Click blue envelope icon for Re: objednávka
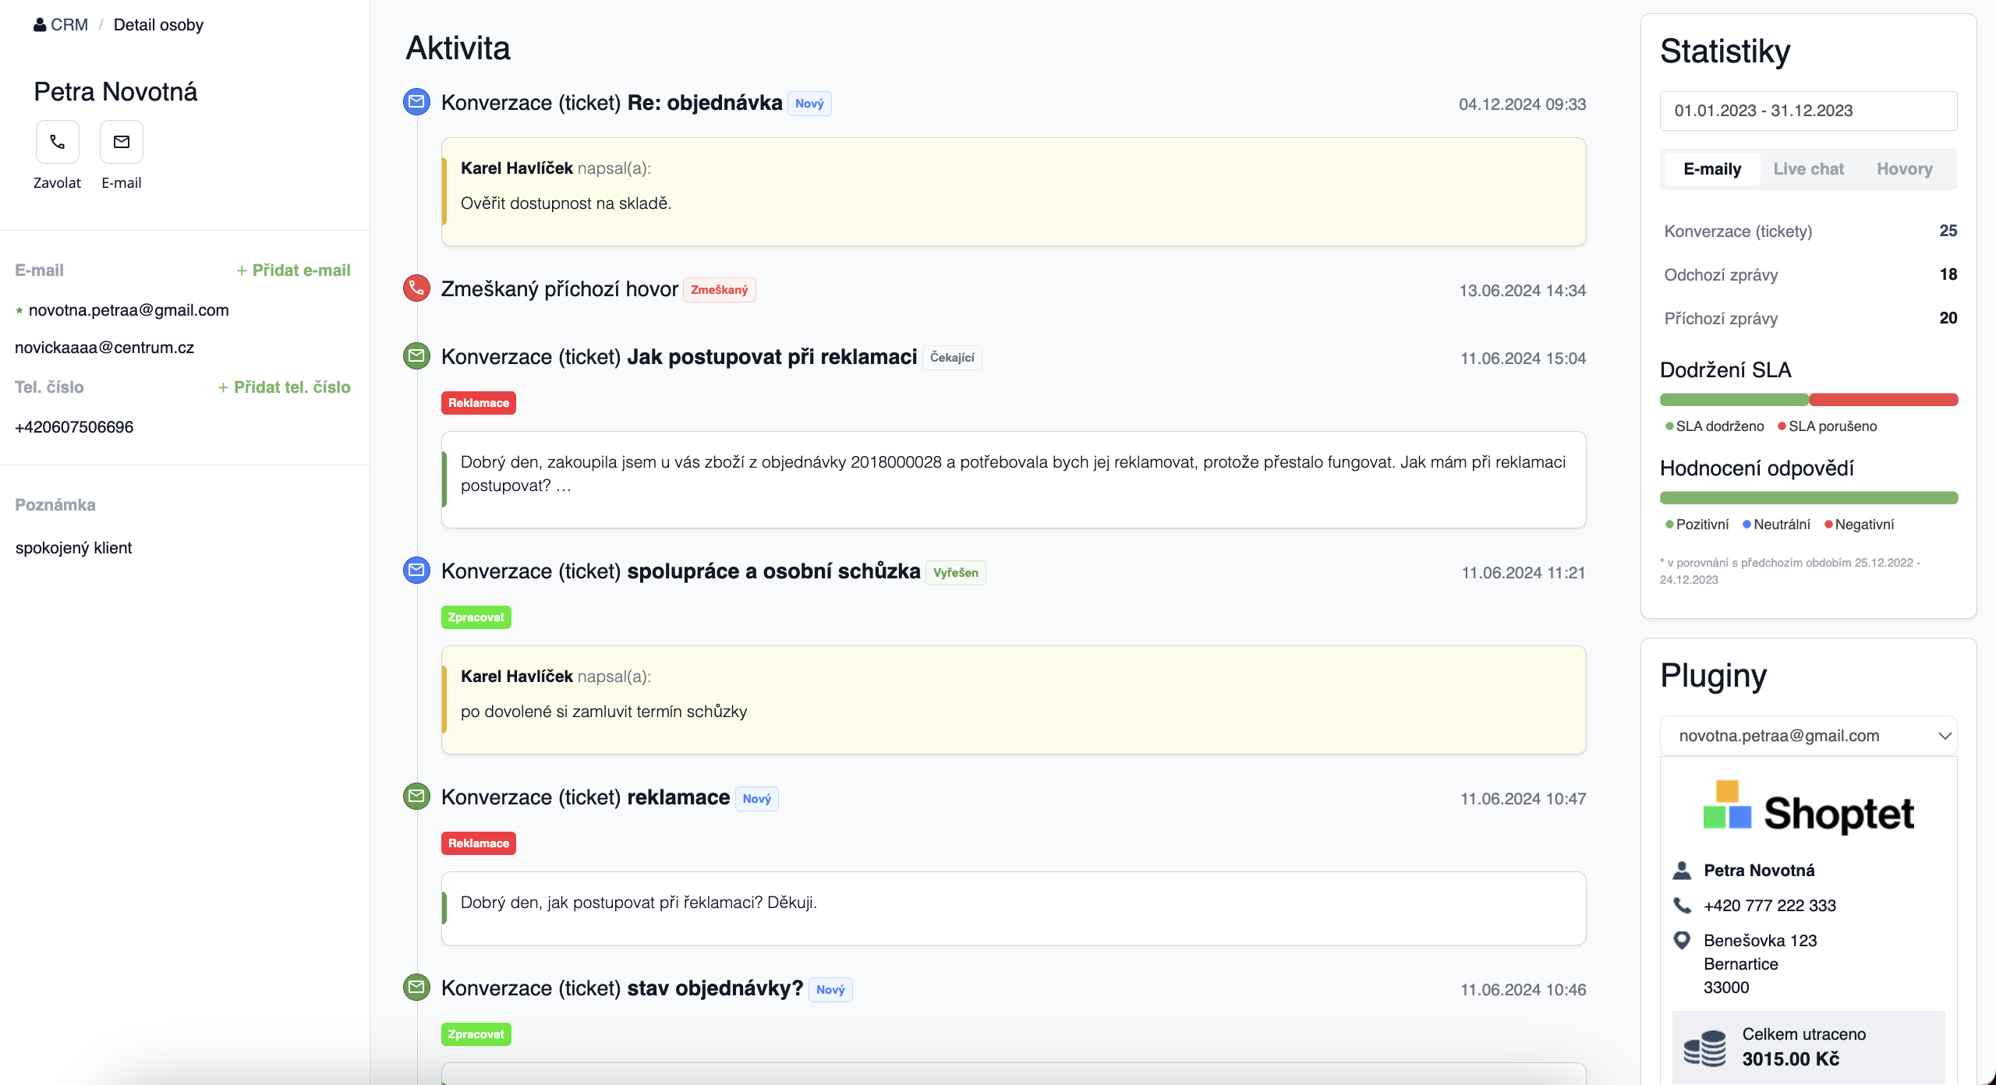Image resolution: width=1996 pixels, height=1085 pixels. point(416,102)
